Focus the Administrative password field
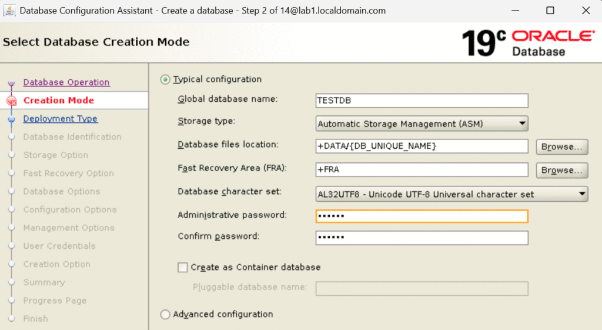The width and height of the screenshot is (602, 330). click(422, 216)
